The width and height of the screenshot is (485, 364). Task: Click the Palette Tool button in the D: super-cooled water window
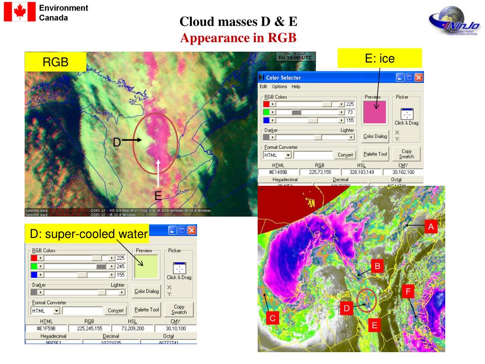[x=147, y=310]
